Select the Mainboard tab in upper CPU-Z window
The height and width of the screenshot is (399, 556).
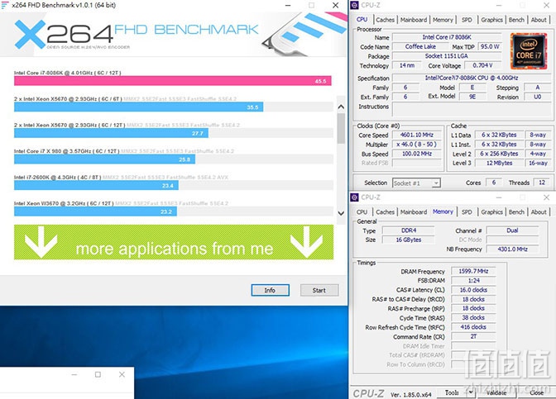pyautogui.click(x=414, y=20)
